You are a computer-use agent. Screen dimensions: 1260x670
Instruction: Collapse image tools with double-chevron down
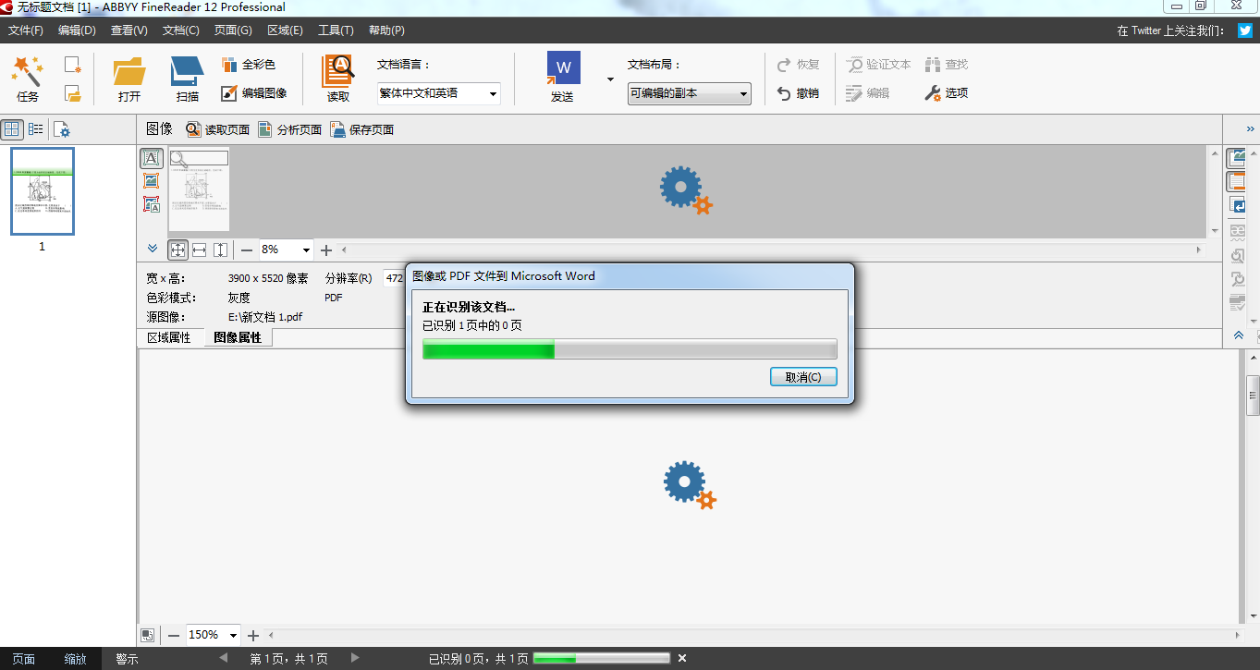tap(152, 248)
